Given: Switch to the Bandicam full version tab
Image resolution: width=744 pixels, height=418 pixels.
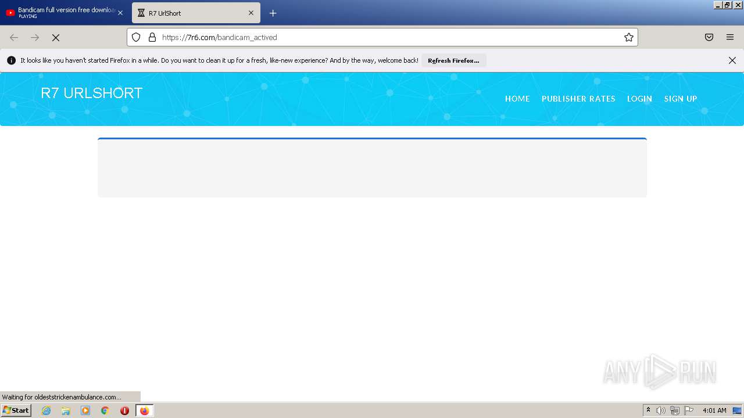Looking at the screenshot, I should tap(64, 13).
